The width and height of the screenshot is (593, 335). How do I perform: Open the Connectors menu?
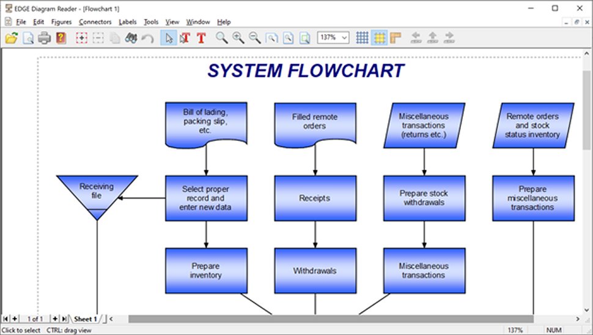[95, 22]
